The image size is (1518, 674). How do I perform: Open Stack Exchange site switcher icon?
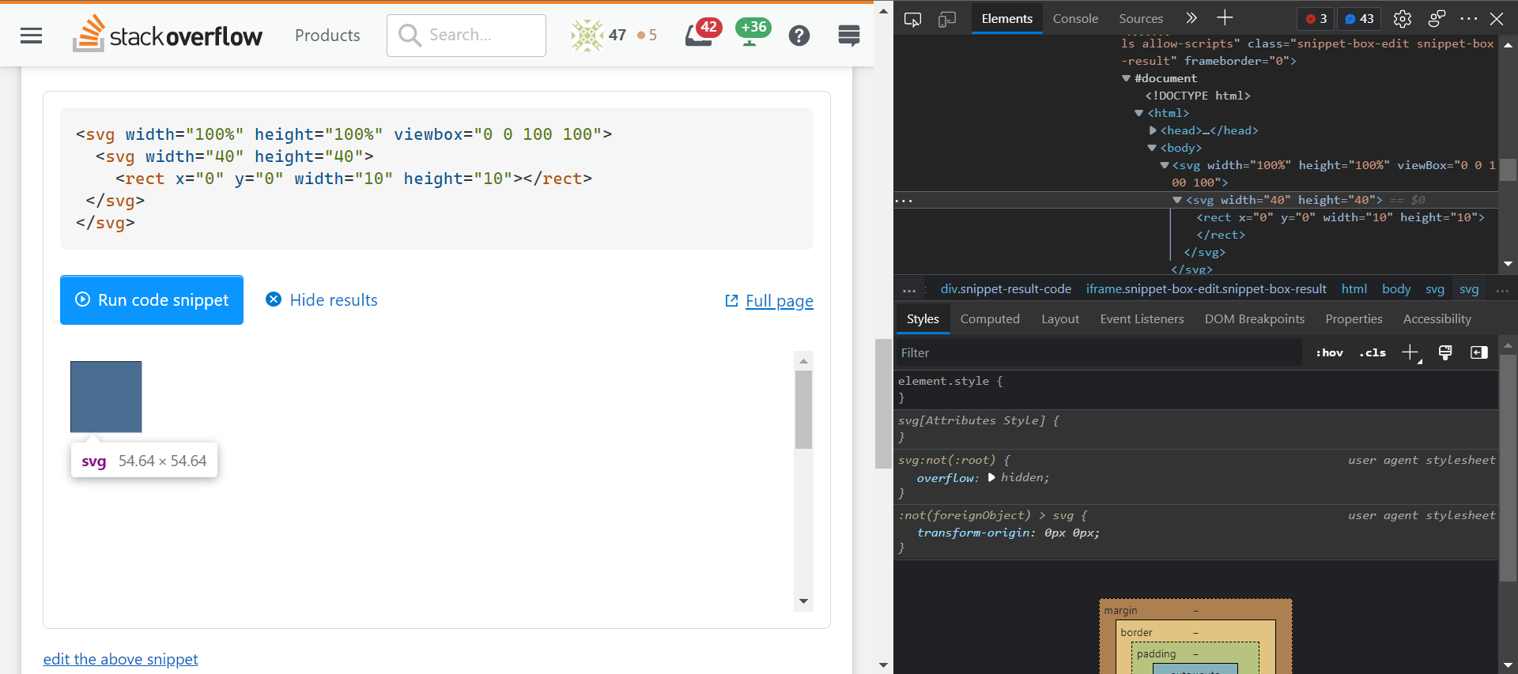849,36
